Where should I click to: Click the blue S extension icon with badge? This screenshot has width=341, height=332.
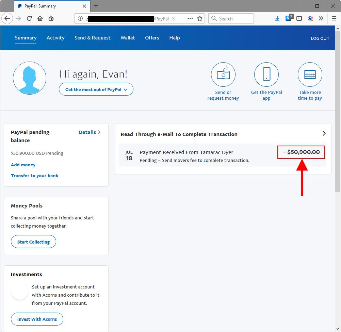coord(289,18)
